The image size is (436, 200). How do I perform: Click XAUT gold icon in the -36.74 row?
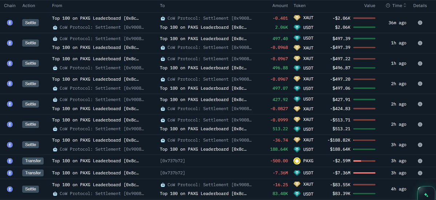297,140
